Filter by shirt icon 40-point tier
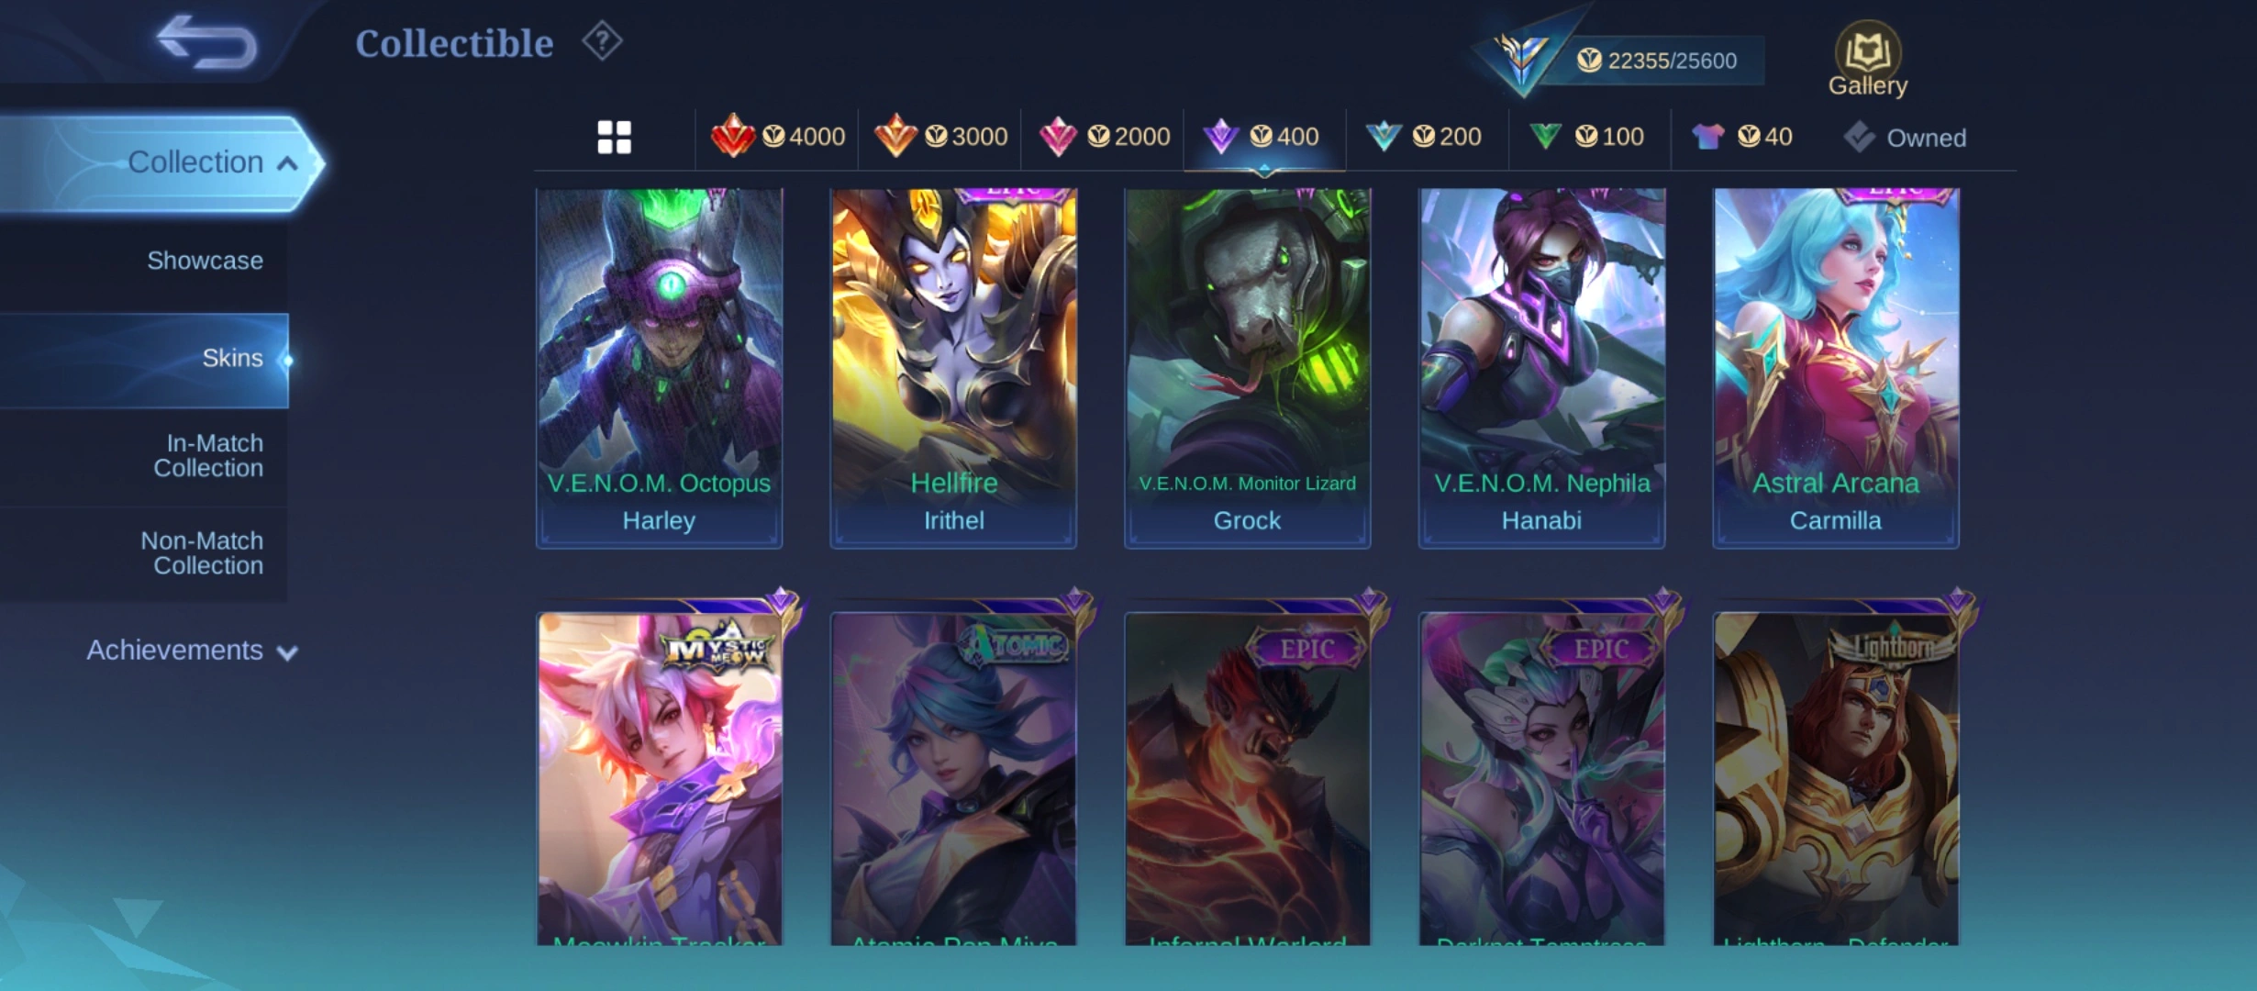 pyautogui.click(x=1741, y=137)
